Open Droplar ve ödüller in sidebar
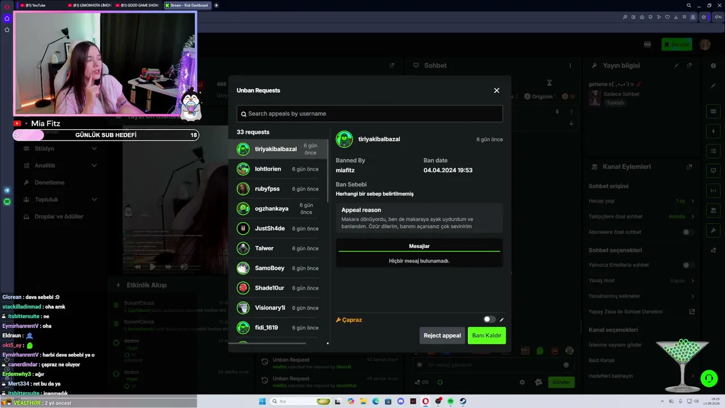The width and height of the screenshot is (725, 408). [x=59, y=216]
